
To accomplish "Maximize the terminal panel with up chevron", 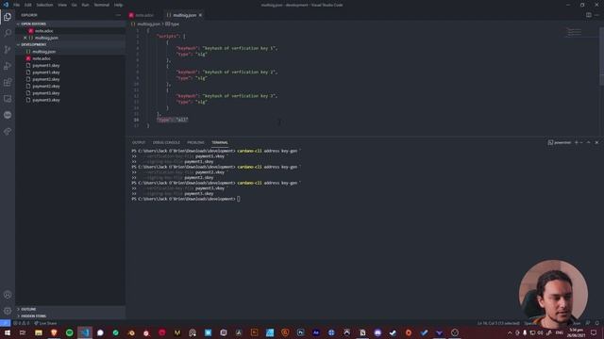I will (589, 142).
